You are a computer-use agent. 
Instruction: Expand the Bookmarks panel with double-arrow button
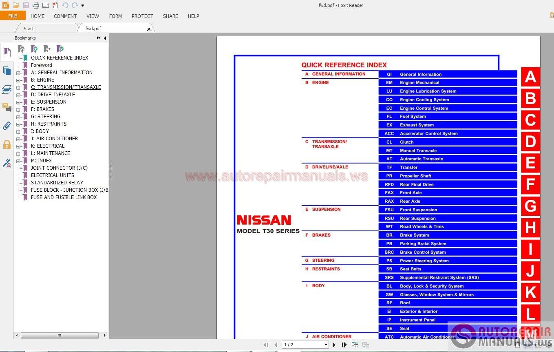[x=99, y=38]
